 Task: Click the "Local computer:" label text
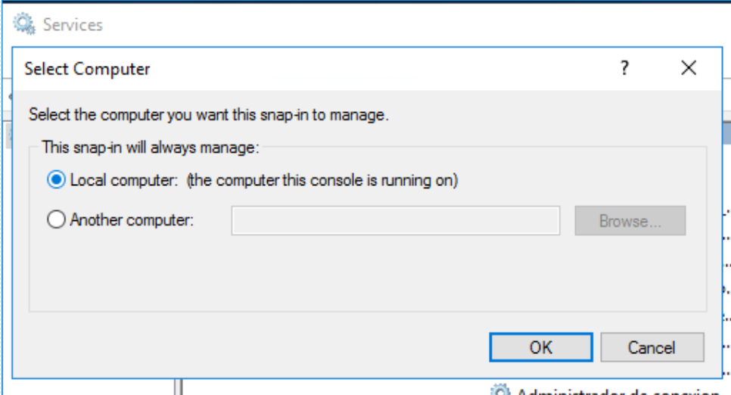pyautogui.click(x=124, y=180)
